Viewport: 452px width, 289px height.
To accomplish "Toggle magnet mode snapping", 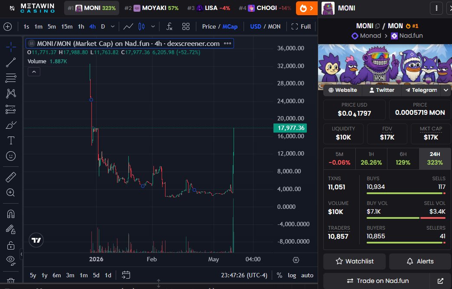I will click(11, 214).
